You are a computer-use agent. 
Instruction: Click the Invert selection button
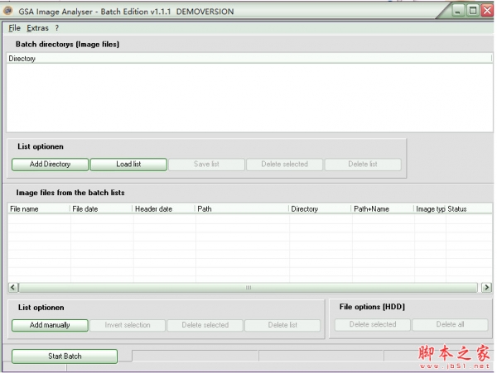coord(128,325)
